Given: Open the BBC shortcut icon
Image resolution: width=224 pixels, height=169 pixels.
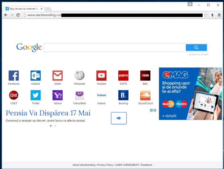Looking at the screenshot, I should [145, 76].
